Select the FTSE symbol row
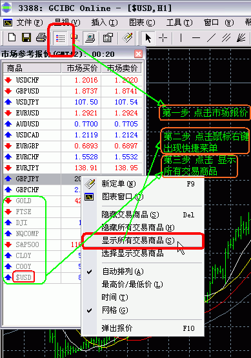The width and height of the screenshot is (251, 358). tap(43, 212)
